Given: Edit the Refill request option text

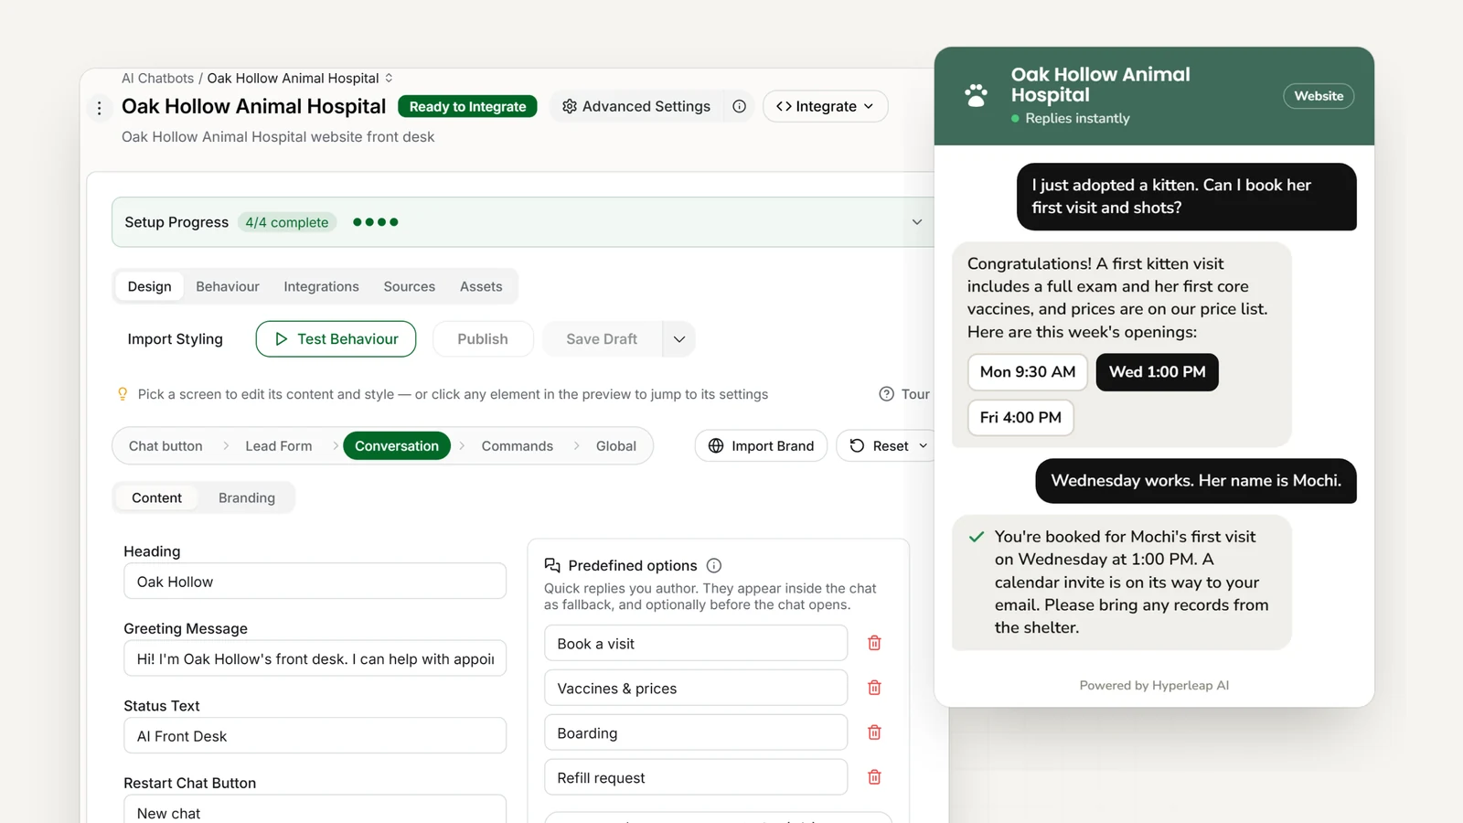Looking at the screenshot, I should [696, 777].
